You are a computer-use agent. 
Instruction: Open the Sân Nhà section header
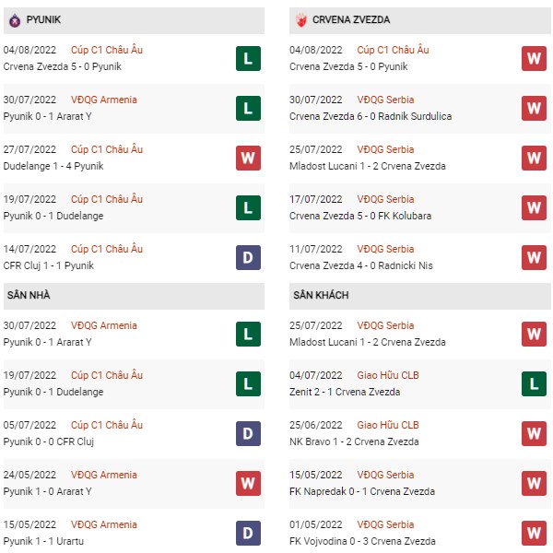(x=134, y=296)
